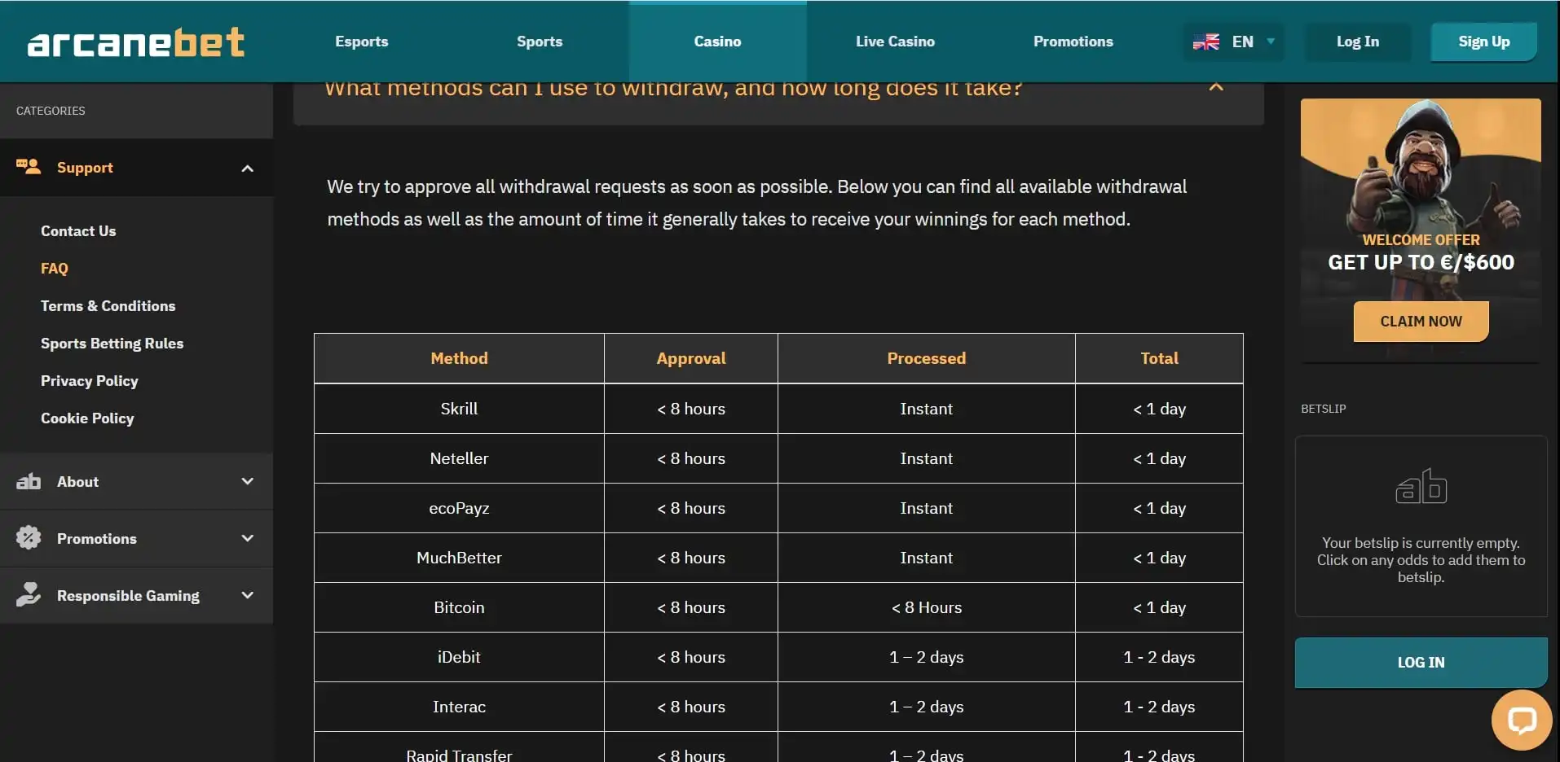The height and width of the screenshot is (762, 1560).
Task: Click the arcanebet logo
Action: [x=136, y=42]
